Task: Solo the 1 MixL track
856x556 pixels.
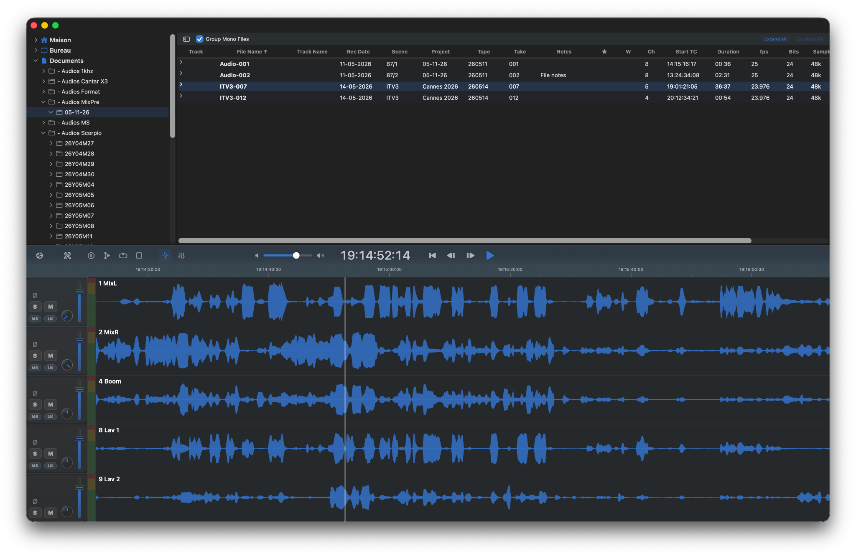Action: (35, 307)
